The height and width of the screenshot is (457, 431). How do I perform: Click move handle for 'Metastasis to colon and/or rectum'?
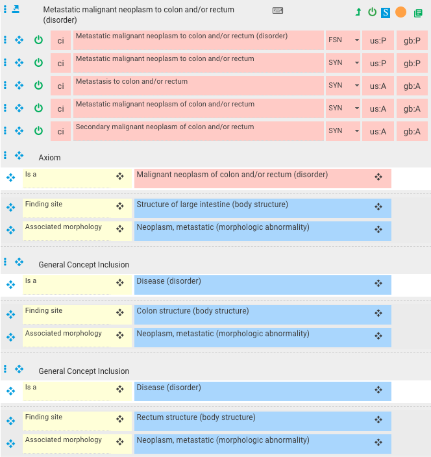19,85
